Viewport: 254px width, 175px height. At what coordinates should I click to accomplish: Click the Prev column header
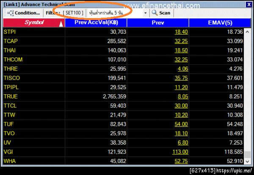click(x=158, y=23)
